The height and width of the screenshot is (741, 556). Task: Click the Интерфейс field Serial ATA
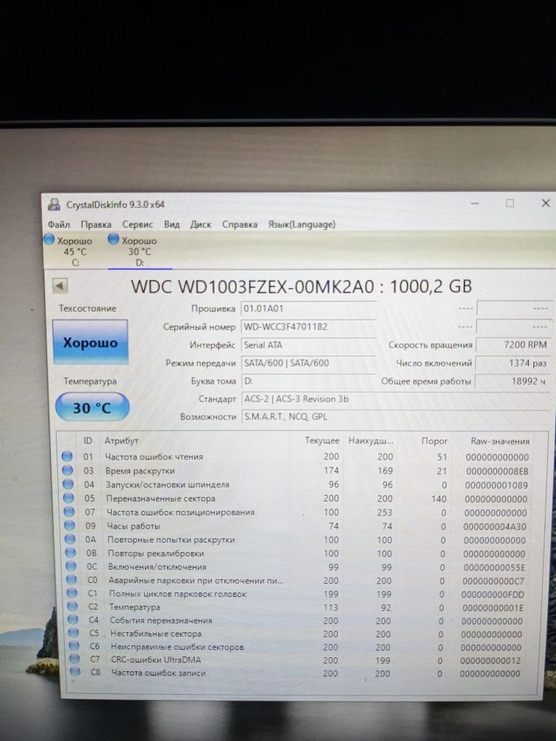(x=308, y=345)
